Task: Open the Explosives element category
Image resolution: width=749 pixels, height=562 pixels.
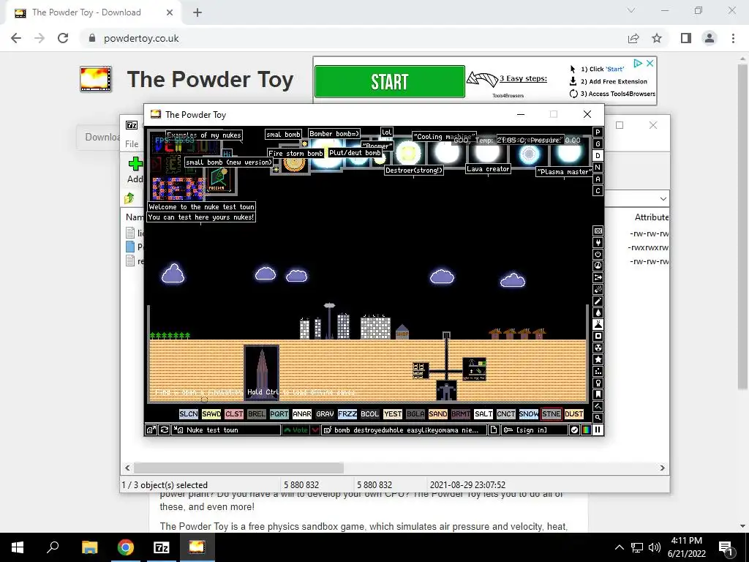Action: coord(598,290)
